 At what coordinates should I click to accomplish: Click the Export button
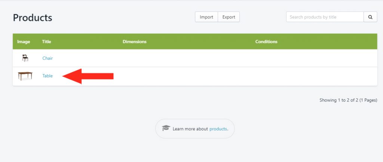coord(229,17)
